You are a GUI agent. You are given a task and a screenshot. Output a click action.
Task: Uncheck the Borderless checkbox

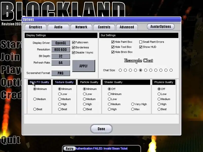73,47
